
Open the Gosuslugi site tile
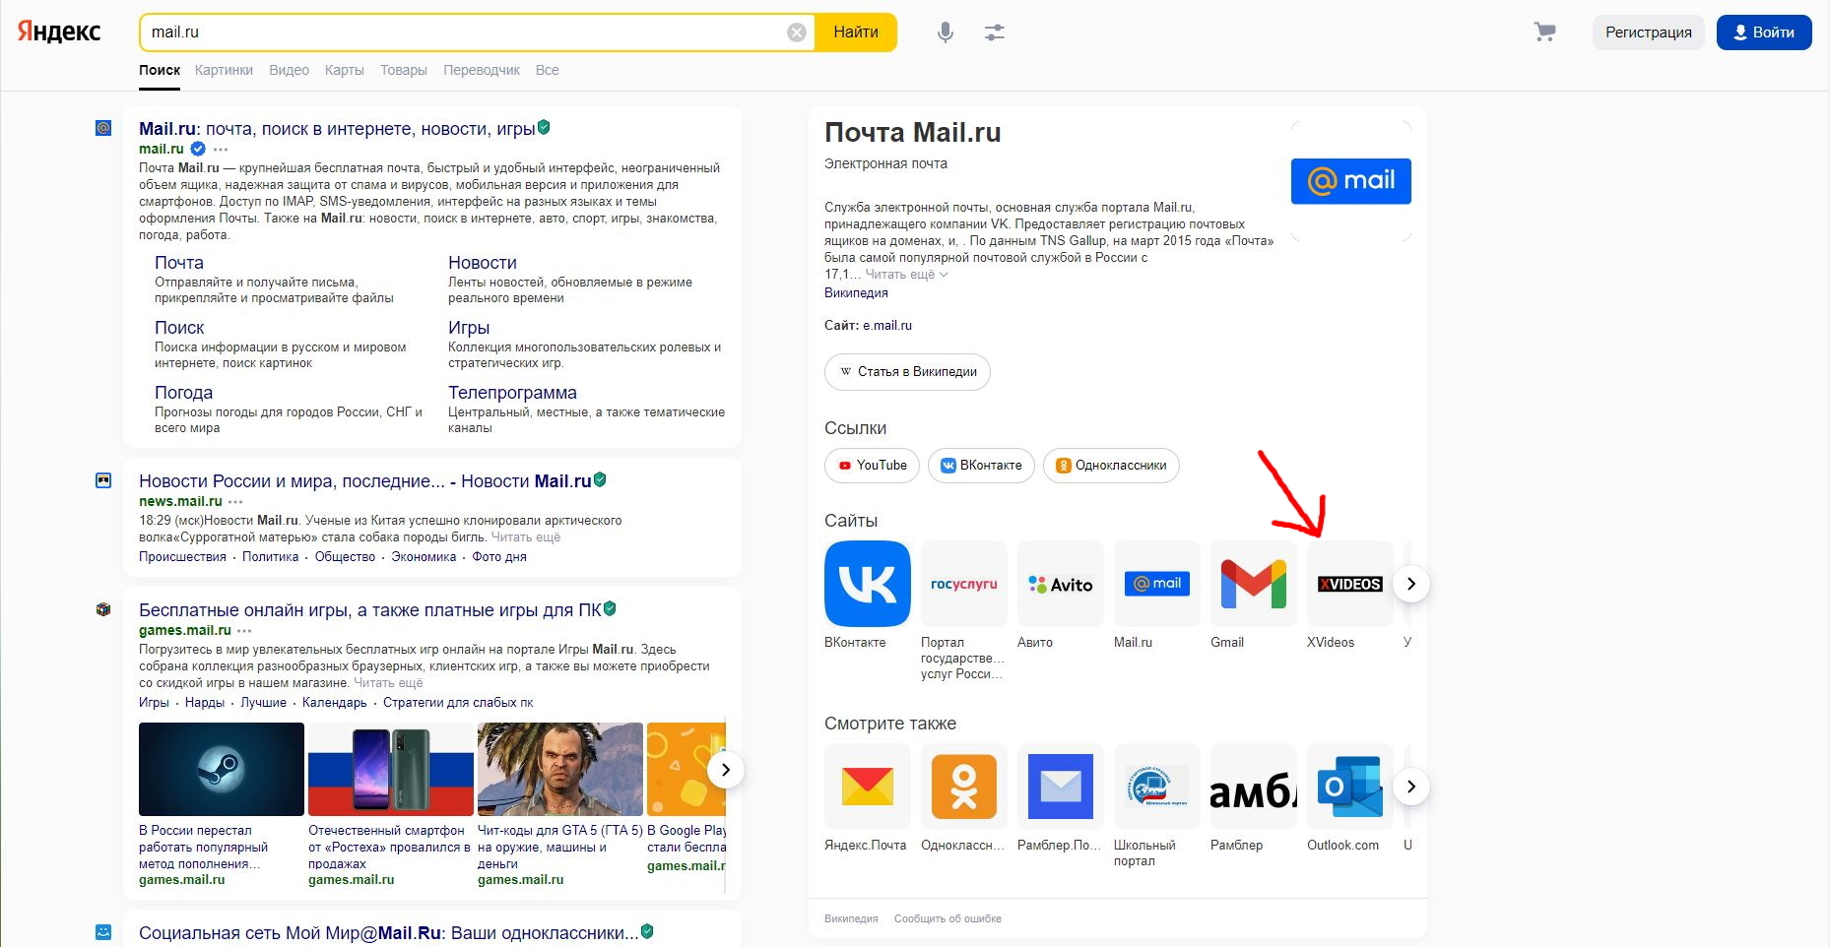pyautogui.click(x=963, y=584)
